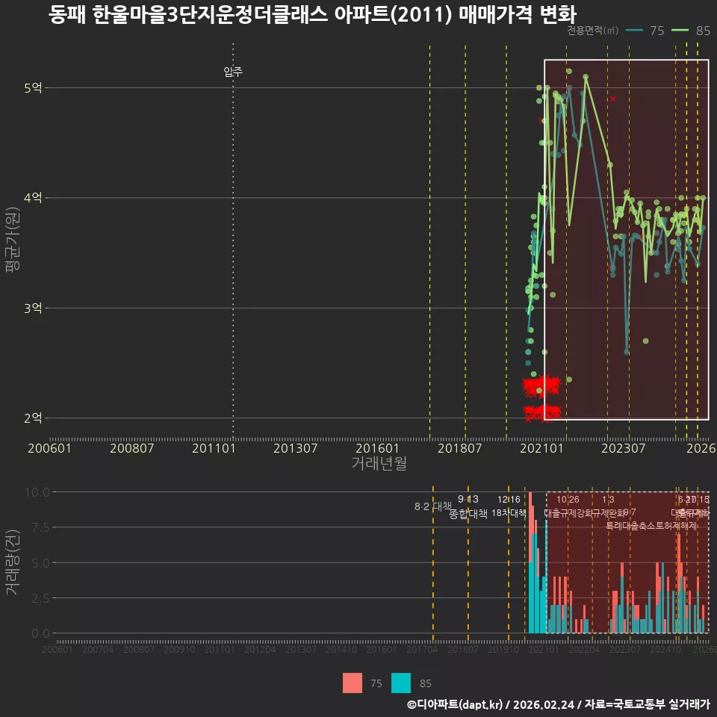
Task: Click the '입주' marker label
Action: click(x=233, y=72)
